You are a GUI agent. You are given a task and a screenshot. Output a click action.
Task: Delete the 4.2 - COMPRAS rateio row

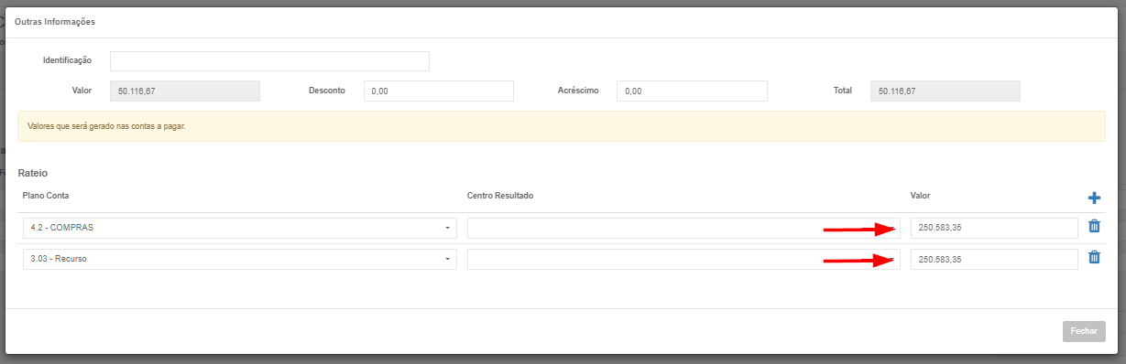(x=1094, y=227)
